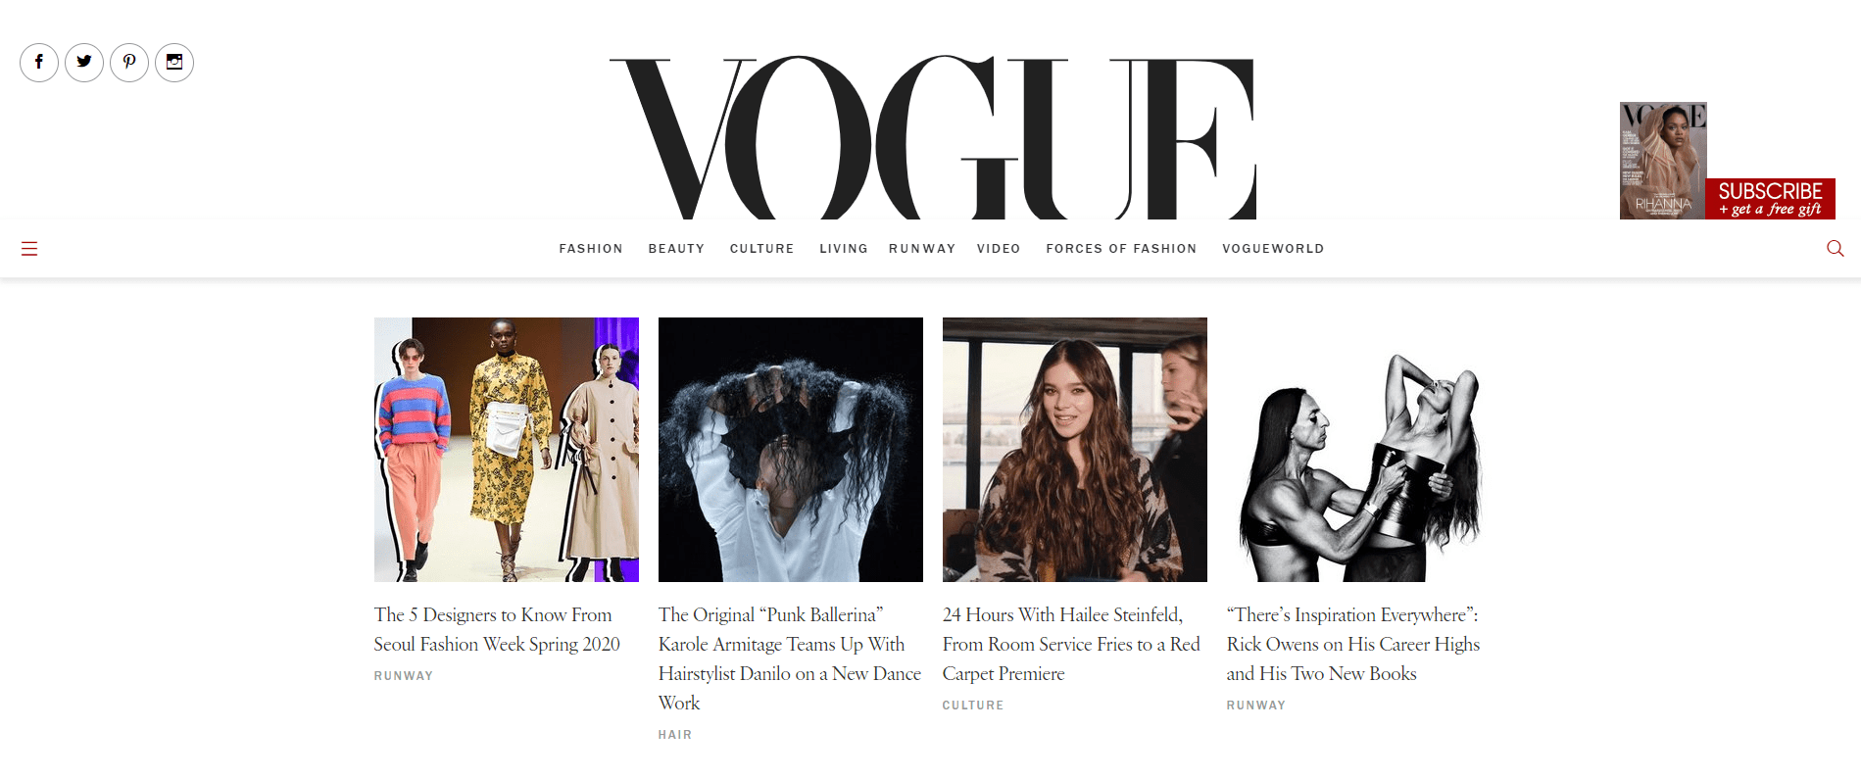Expand the hamburger menu icon
Image resolution: width=1861 pixels, height=779 pixels.
pos(29,249)
